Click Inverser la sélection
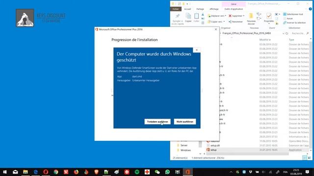 pyautogui.click(x=294, y=22)
